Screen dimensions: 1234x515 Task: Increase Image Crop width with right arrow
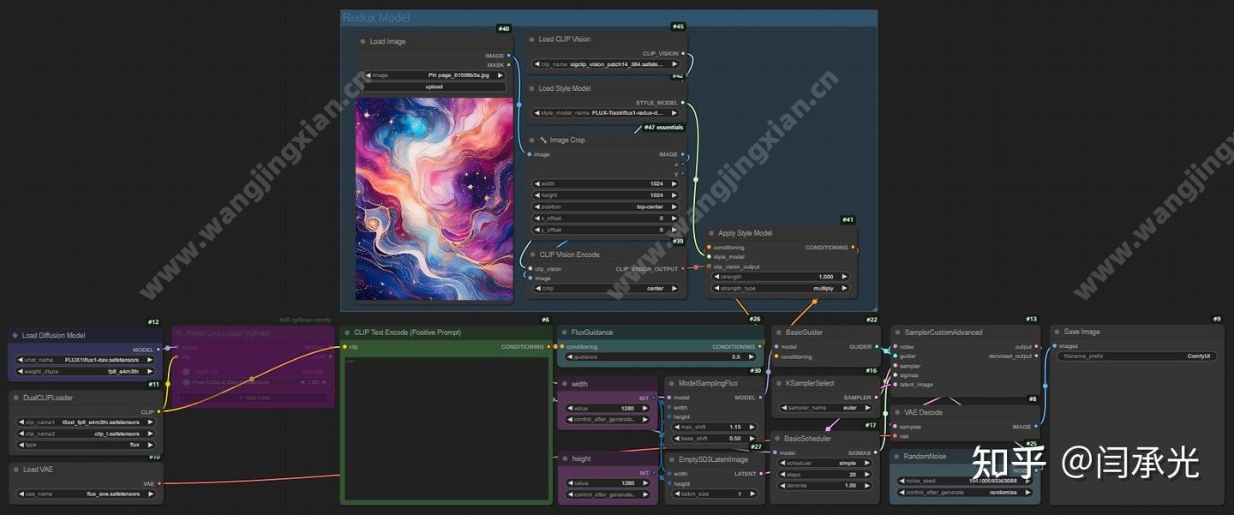point(674,183)
